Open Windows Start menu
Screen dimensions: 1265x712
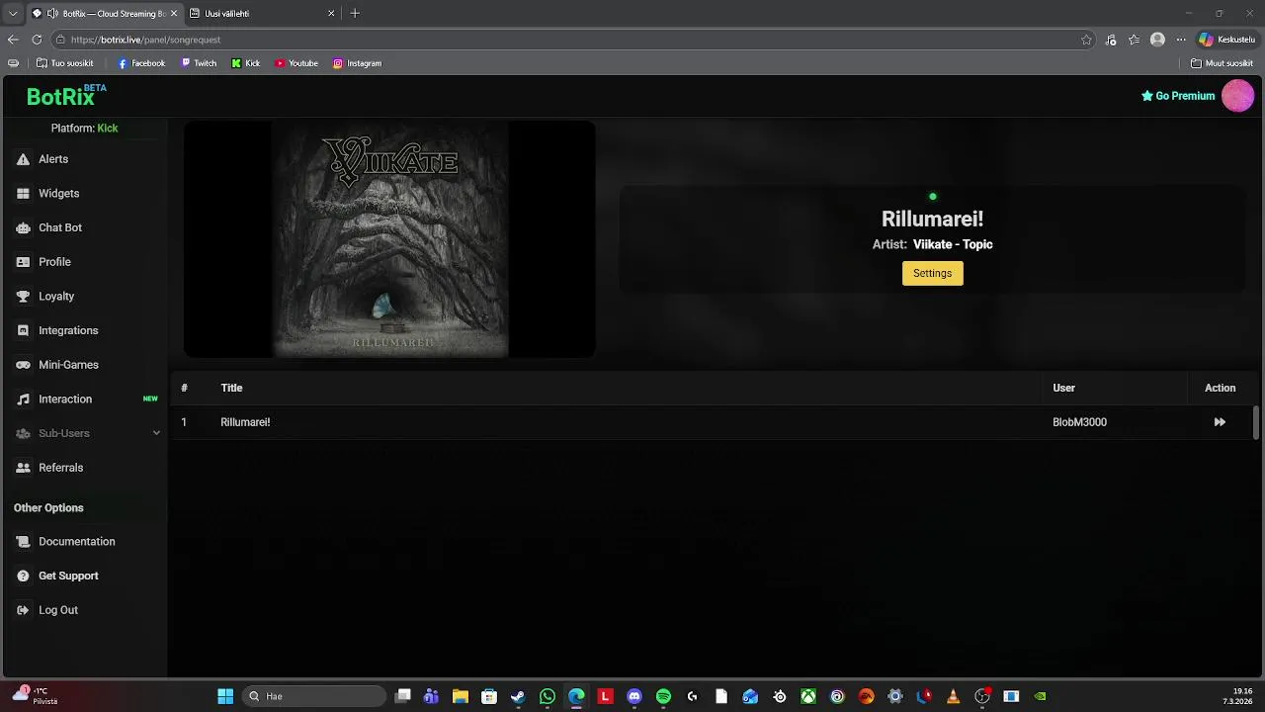coord(225,696)
